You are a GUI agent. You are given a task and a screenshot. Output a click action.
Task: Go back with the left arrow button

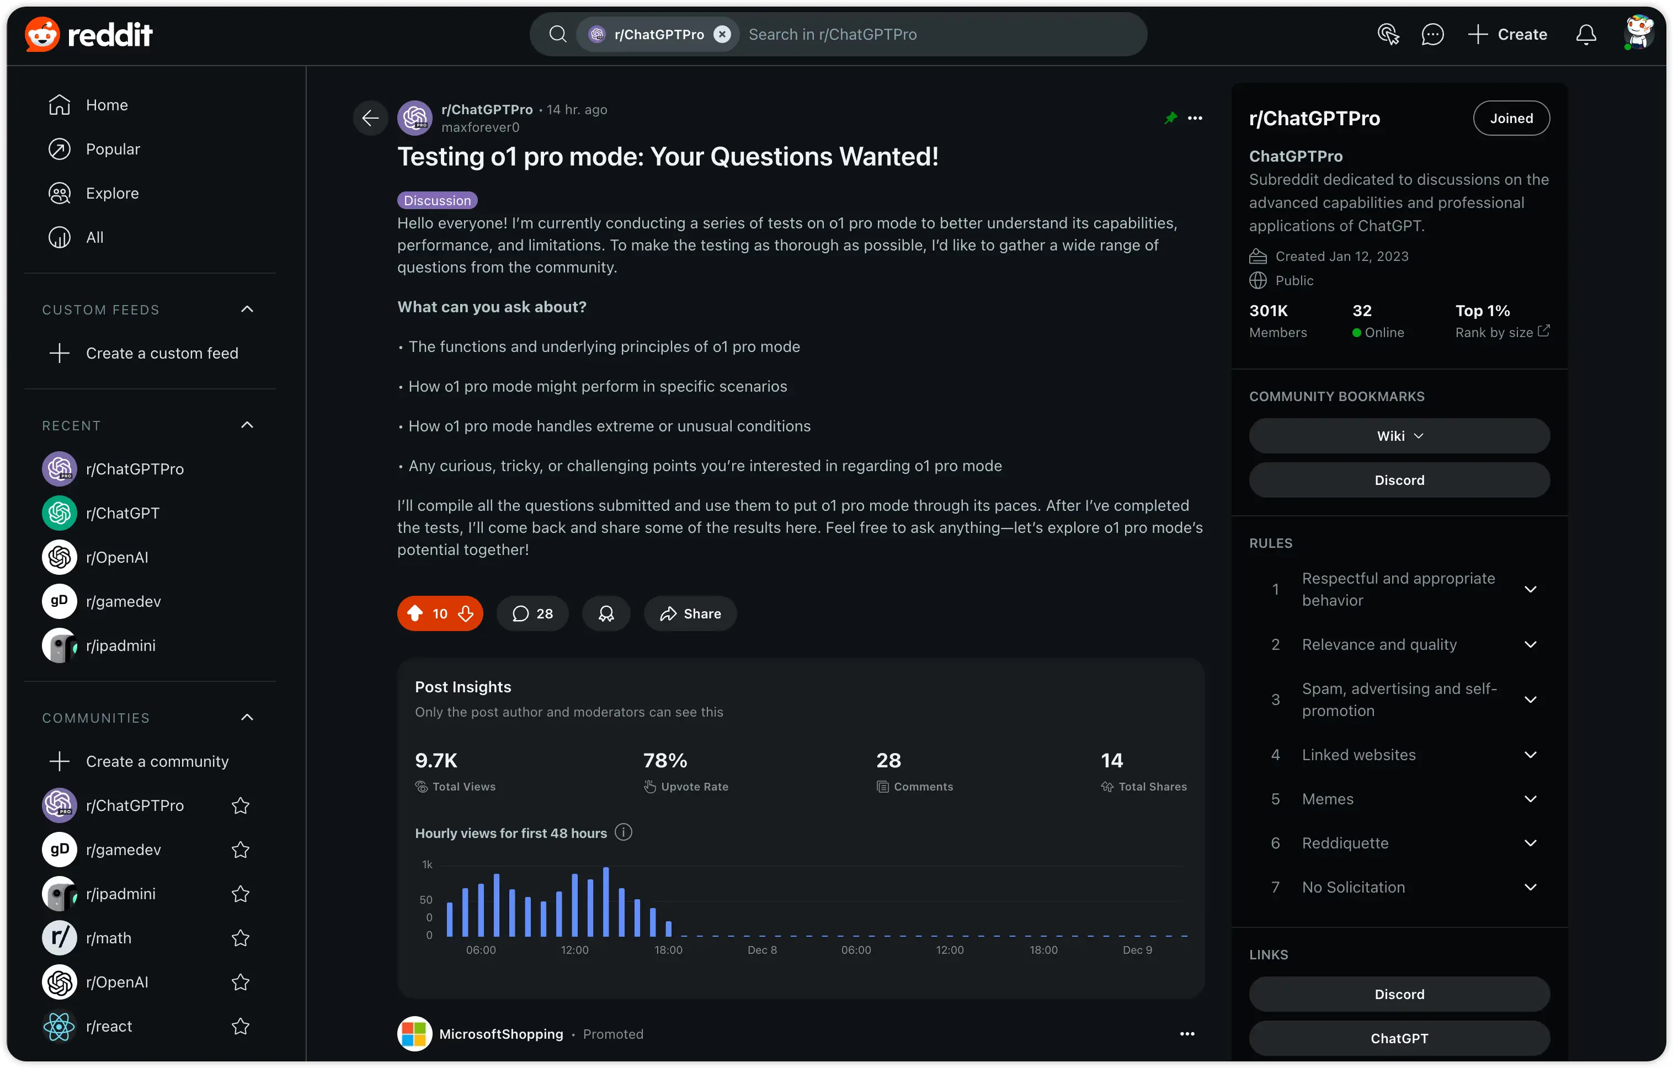pos(370,118)
